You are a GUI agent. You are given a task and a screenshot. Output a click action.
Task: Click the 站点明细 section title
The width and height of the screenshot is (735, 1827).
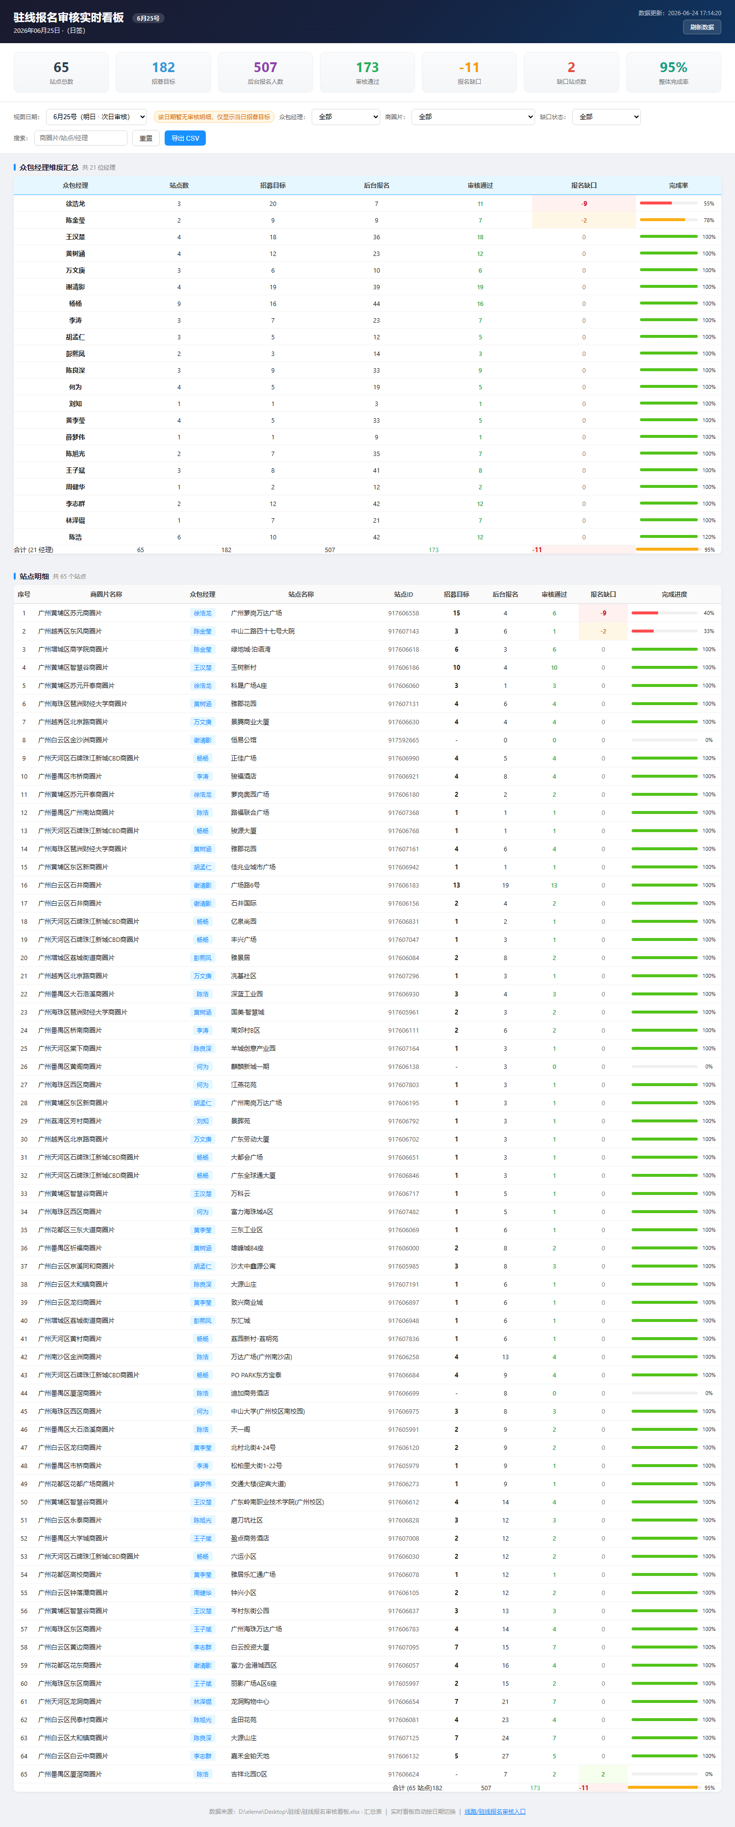(34, 577)
